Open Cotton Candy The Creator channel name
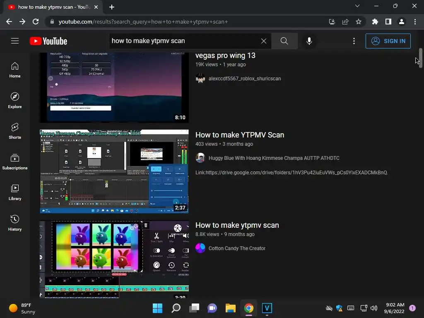 click(237, 248)
